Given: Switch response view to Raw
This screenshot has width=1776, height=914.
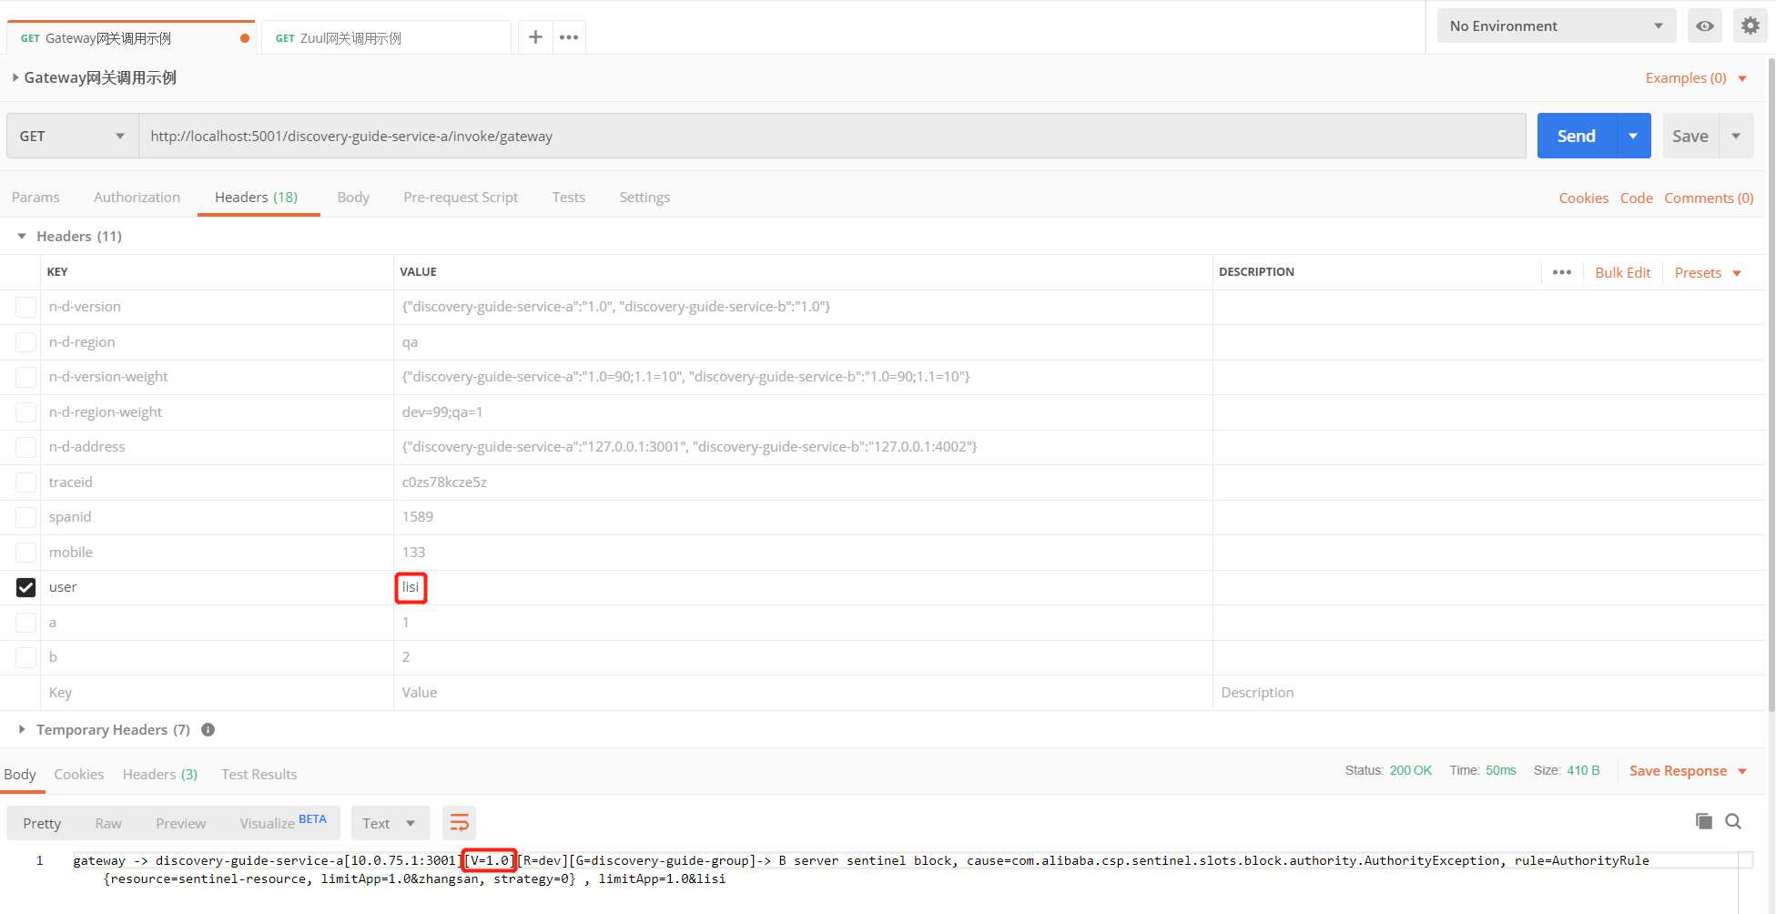Looking at the screenshot, I should [108, 823].
